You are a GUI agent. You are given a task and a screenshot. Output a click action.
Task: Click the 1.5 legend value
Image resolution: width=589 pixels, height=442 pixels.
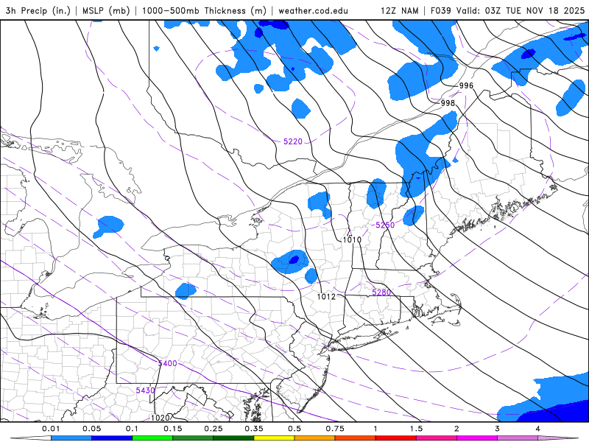pyautogui.click(x=416, y=429)
